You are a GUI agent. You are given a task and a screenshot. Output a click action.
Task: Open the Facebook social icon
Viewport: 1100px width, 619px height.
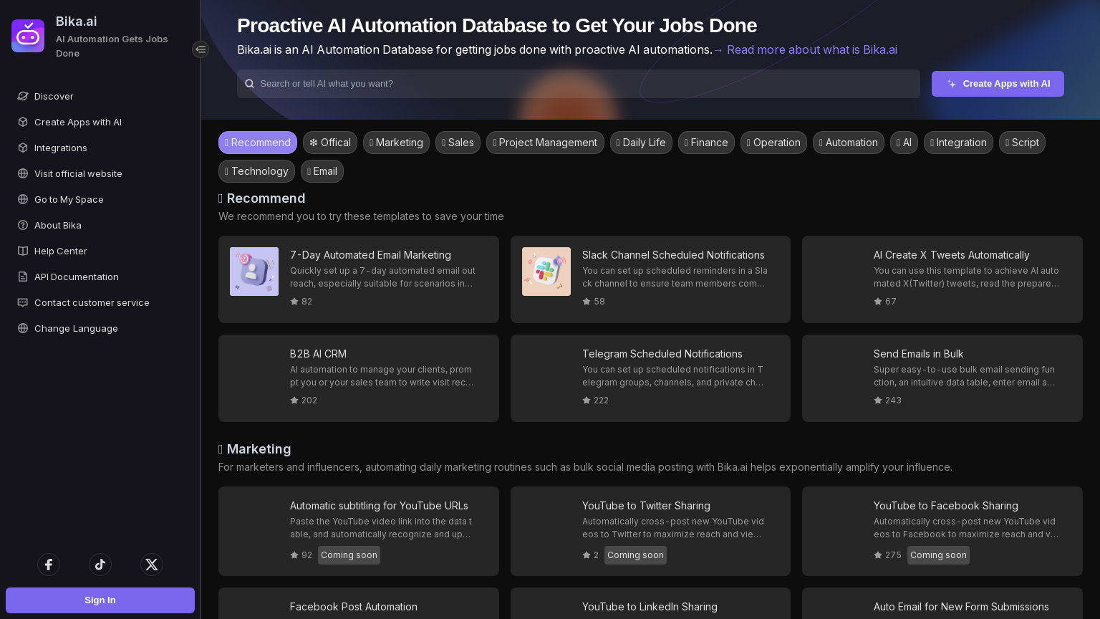point(49,565)
